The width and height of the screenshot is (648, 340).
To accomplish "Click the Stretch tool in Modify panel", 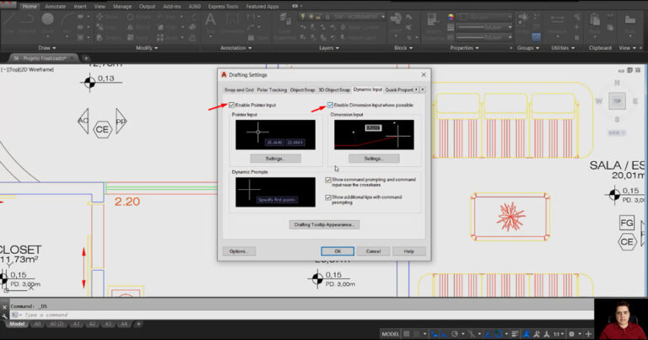I will click(x=108, y=38).
